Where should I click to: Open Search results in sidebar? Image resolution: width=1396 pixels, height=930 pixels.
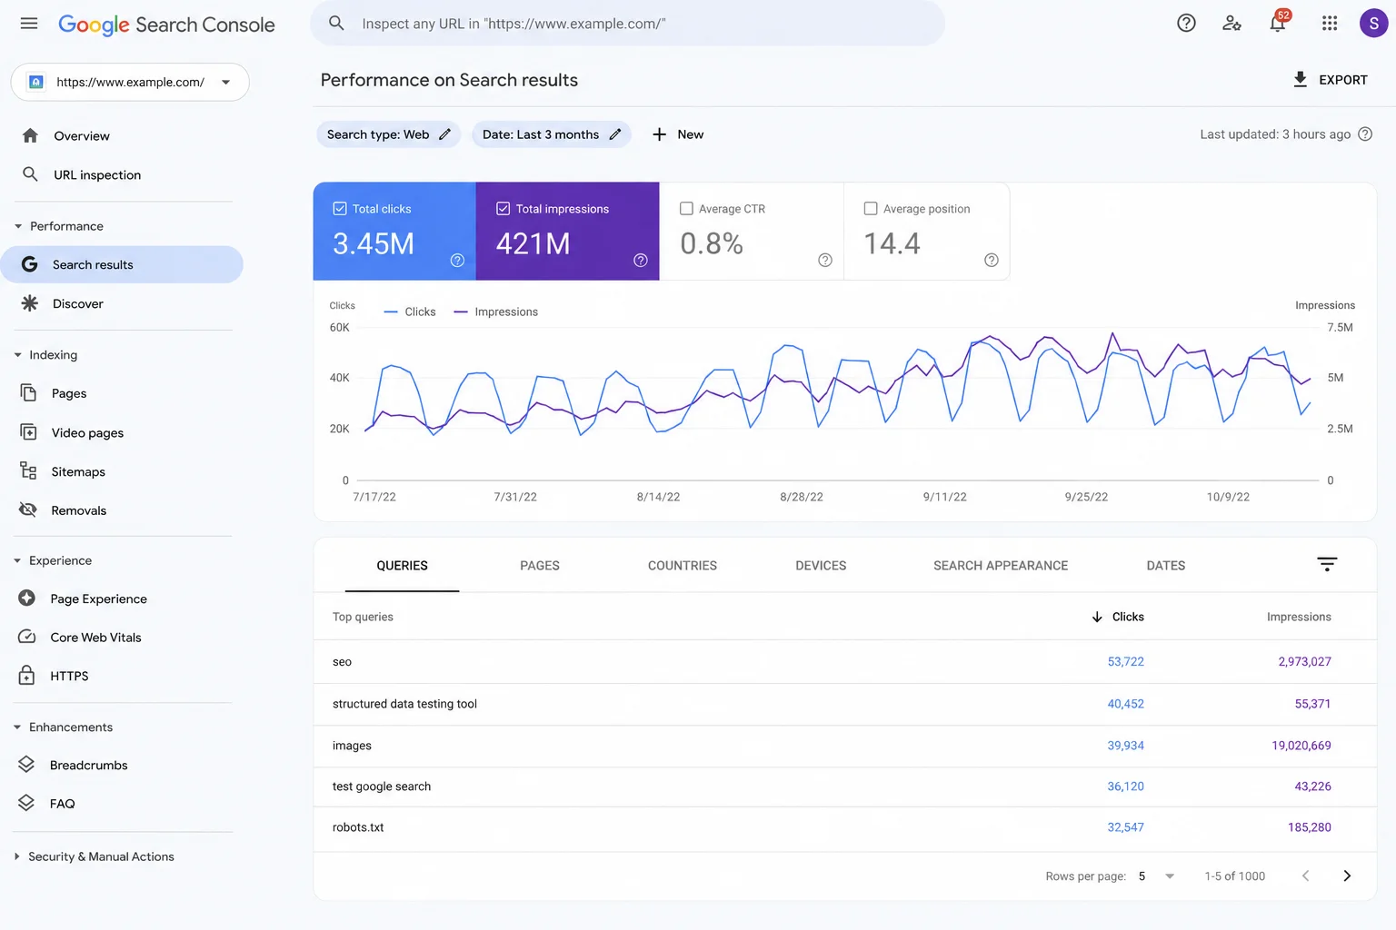click(122, 264)
